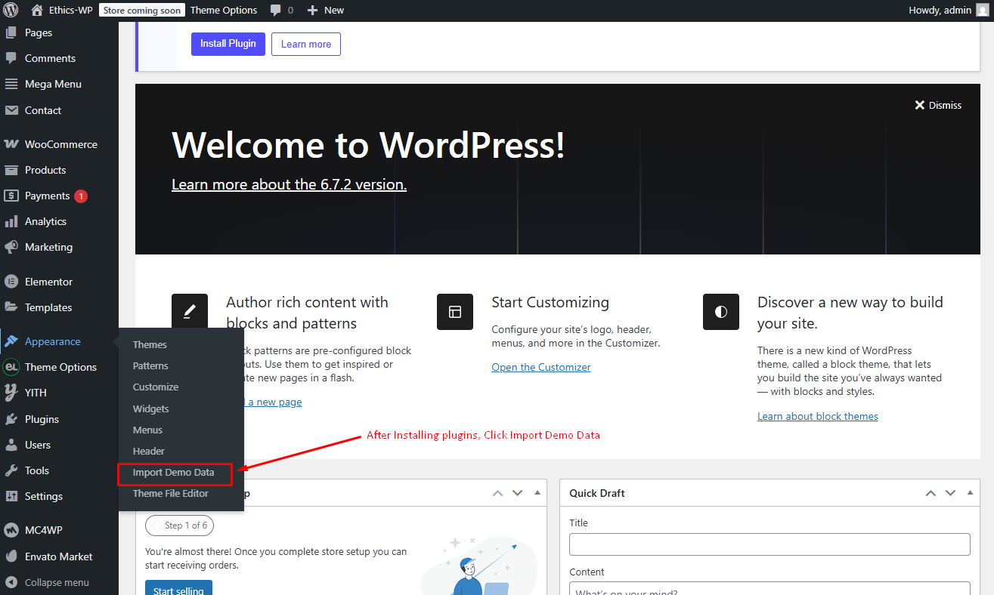Click the Payments dollar icon
This screenshot has height=595, width=994.
coord(11,196)
